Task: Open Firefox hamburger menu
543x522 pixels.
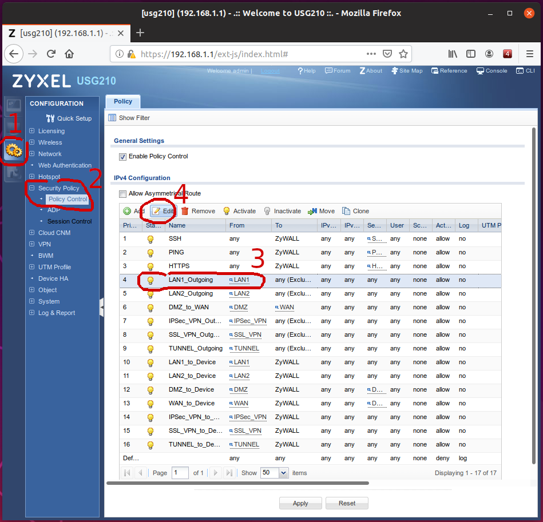Action: tap(529, 54)
